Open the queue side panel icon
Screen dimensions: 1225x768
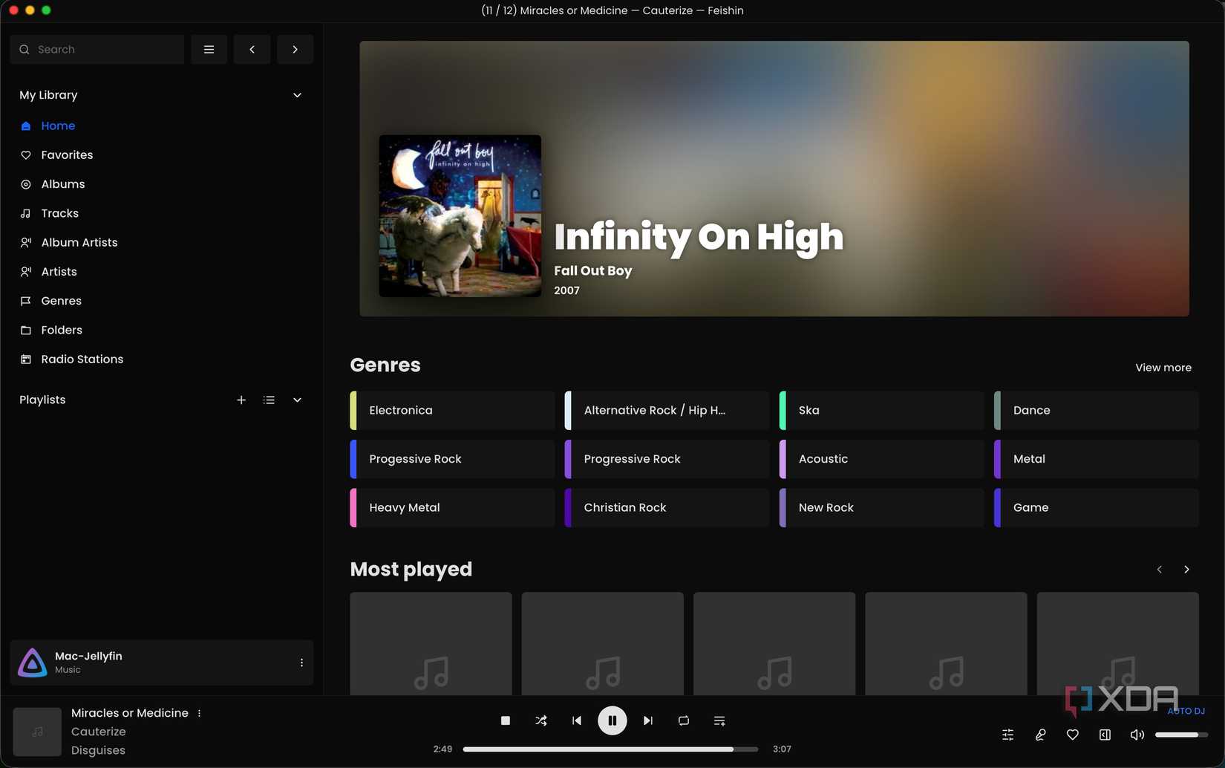[1105, 735]
